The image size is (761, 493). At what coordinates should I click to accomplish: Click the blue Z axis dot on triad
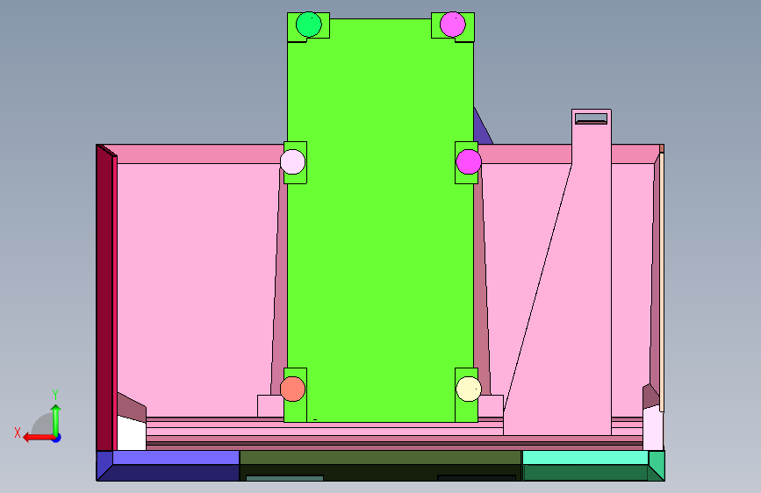(57, 438)
